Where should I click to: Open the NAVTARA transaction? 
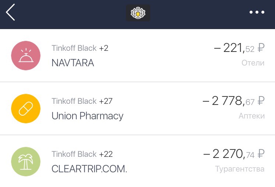(x=73, y=63)
